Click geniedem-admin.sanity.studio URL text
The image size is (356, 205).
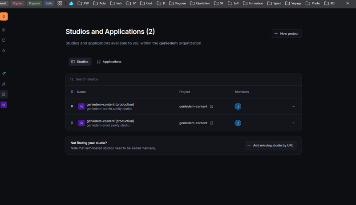(109, 109)
